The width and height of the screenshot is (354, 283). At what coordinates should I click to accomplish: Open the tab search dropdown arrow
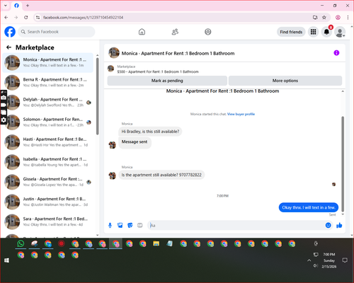(x=6, y=6)
